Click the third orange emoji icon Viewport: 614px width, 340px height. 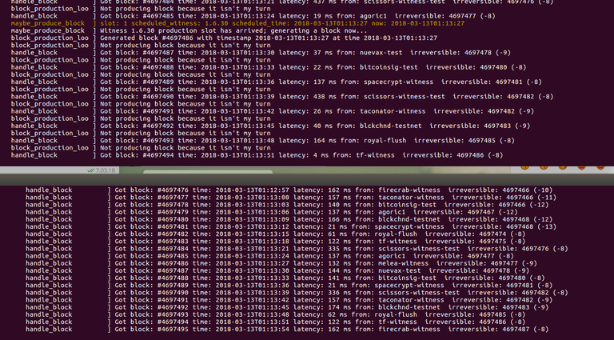click(562, 167)
